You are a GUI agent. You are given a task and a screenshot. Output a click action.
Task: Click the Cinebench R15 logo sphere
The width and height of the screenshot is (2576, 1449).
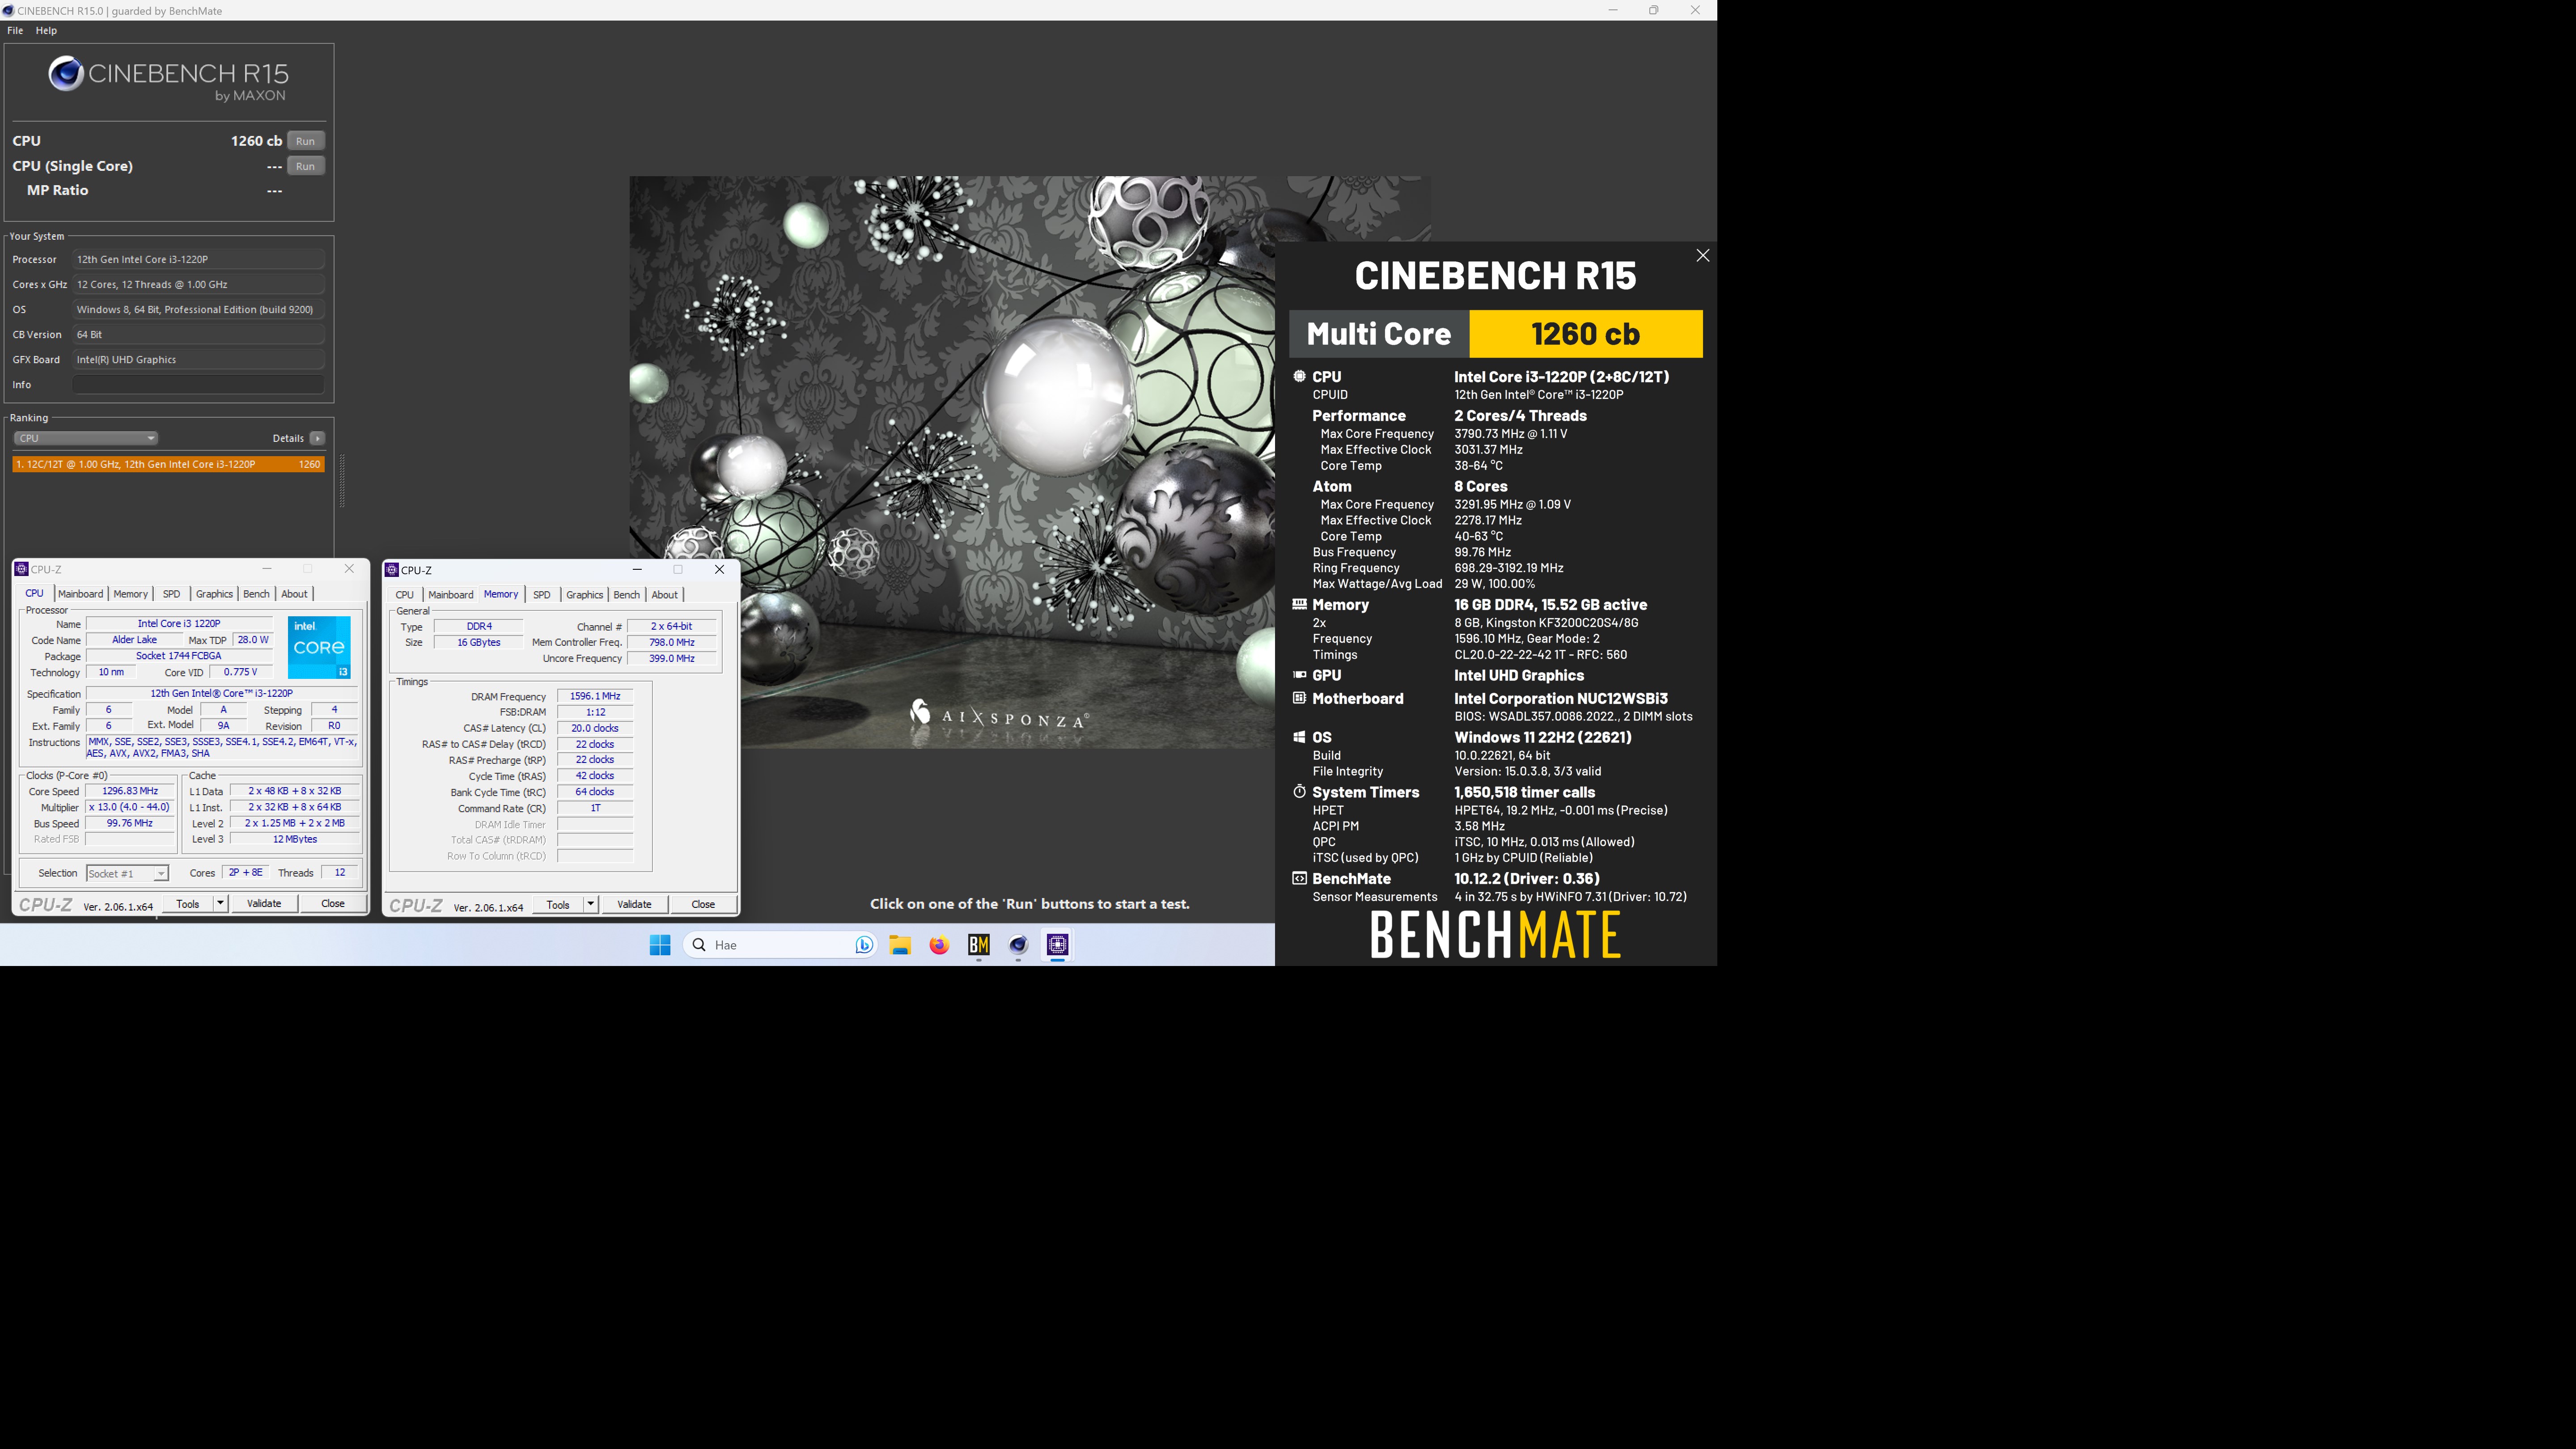point(66,73)
